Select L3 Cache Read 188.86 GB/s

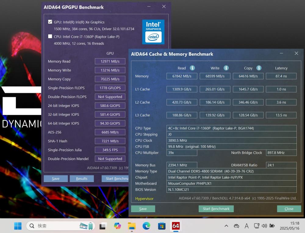pos(182,115)
